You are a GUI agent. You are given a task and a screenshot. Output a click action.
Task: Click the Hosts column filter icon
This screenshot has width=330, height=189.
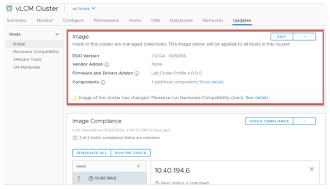coord(138,166)
